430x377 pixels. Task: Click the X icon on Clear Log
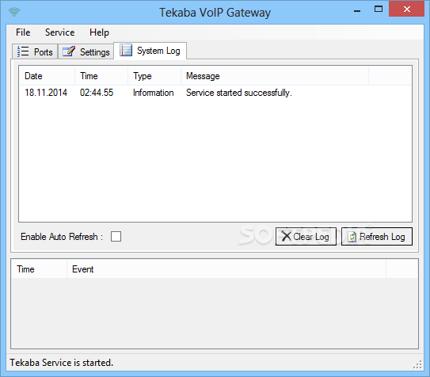pos(287,236)
